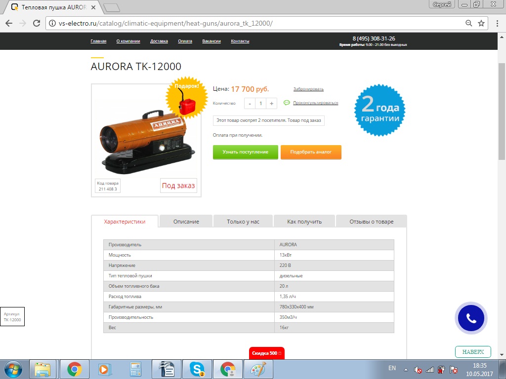Screen dimensions: 506x379
Task: Open the Главная menu link
Action: pos(98,41)
